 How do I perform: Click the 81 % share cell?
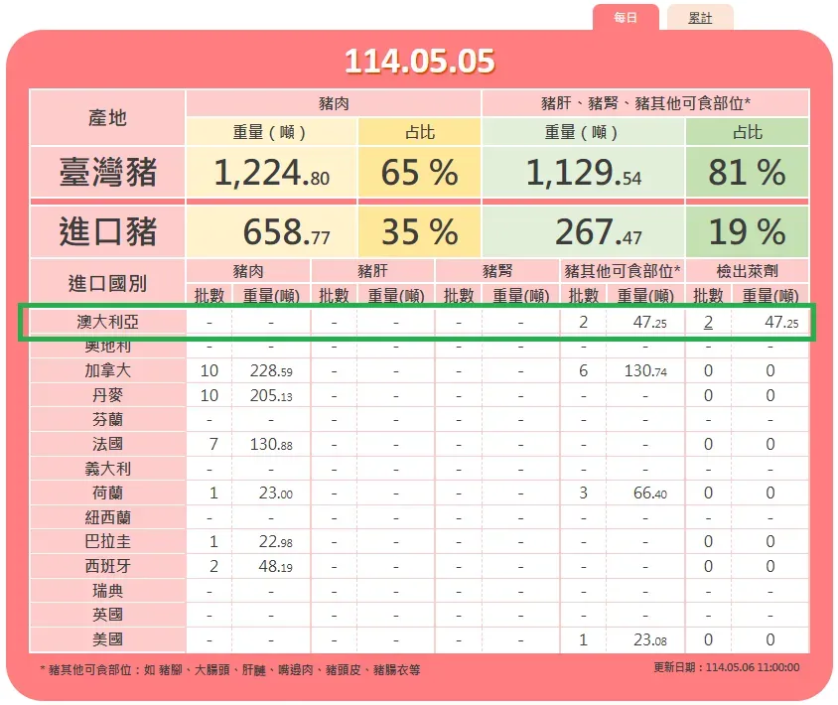click(747, 173)
